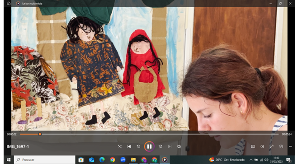This screenshot has height=164, width=297.
Task: Open Outlook from the taskbar
Action: [91, 159]
